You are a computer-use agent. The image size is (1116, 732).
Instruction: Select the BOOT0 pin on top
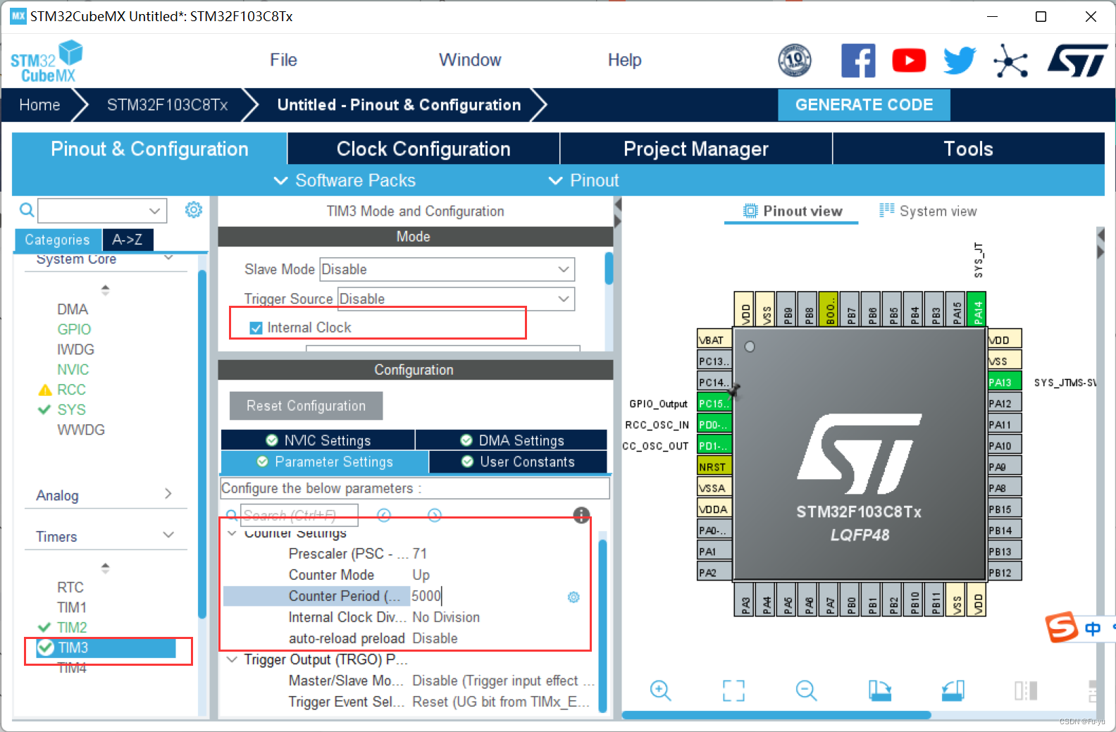[x=829, y=309]
